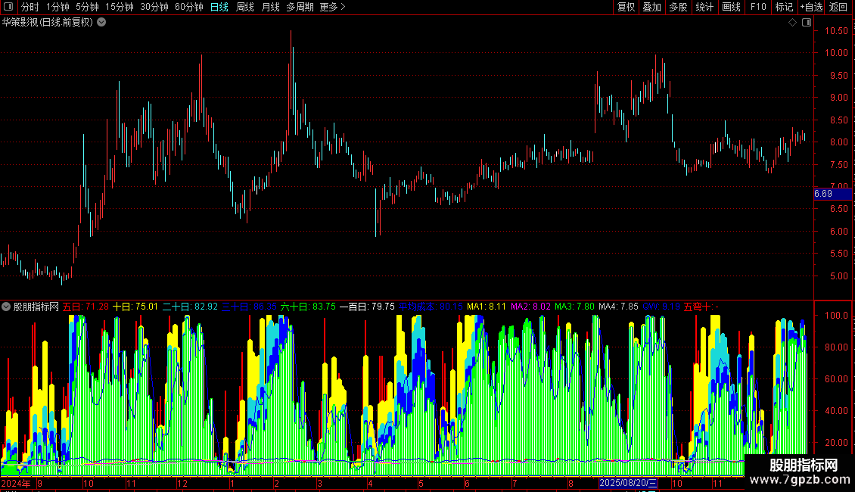The image size is (855, 492).
Task: Click the 十日: 75.01 indicator value
Action: coord(135,307)
